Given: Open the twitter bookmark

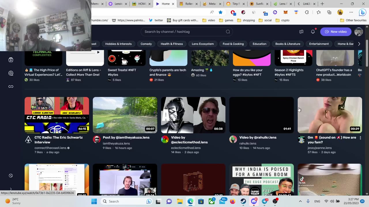Looking at the screenshot, I should point(156,20).
